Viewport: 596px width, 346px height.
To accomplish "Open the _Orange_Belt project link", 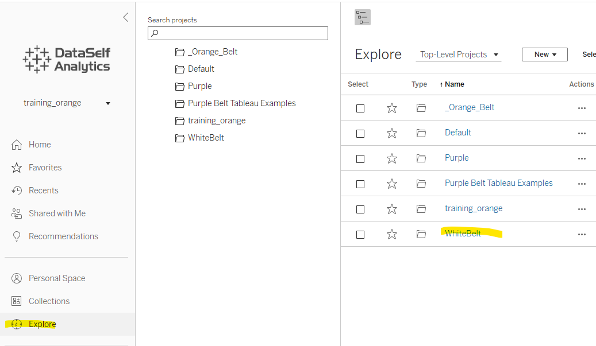I will pos(470,107).
